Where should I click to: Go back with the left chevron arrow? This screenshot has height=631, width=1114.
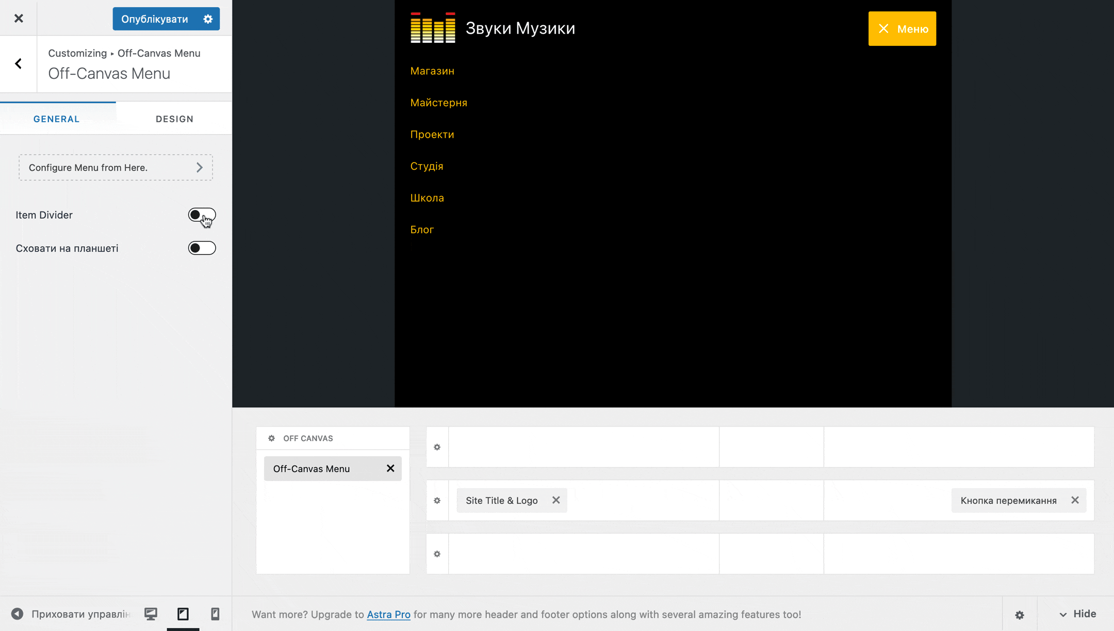(x=19, y=64)
